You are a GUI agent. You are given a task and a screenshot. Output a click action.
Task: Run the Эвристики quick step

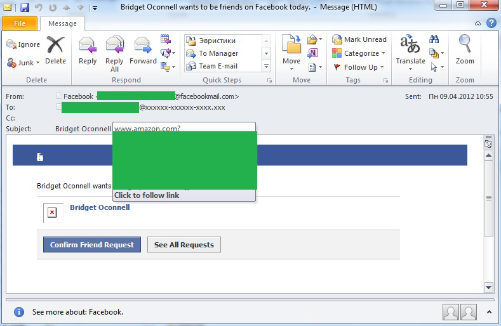(223, 41)
